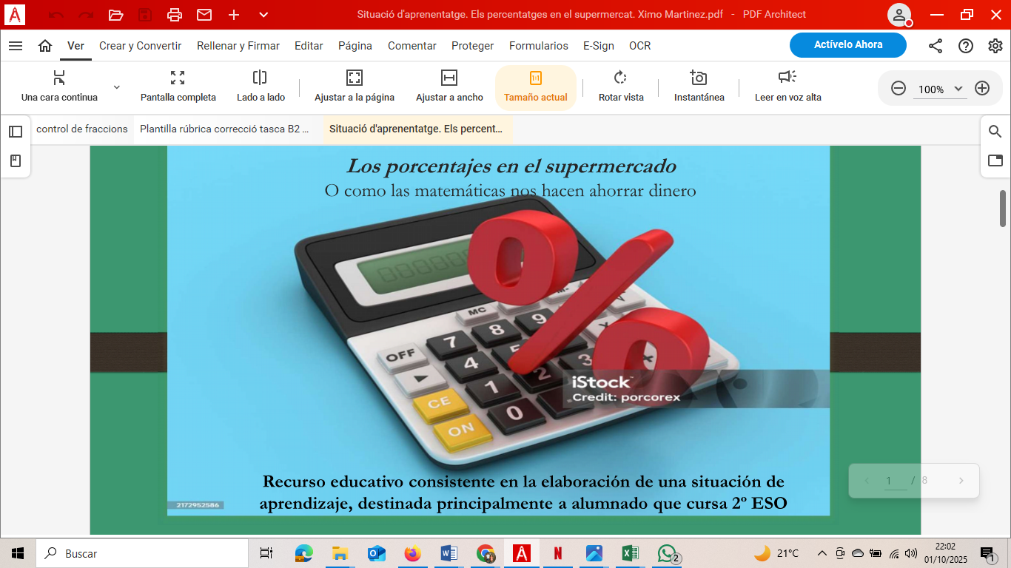Start Leer en voz alta
1011x568 pixels.
pyautogui.click(x=787, y=86)
